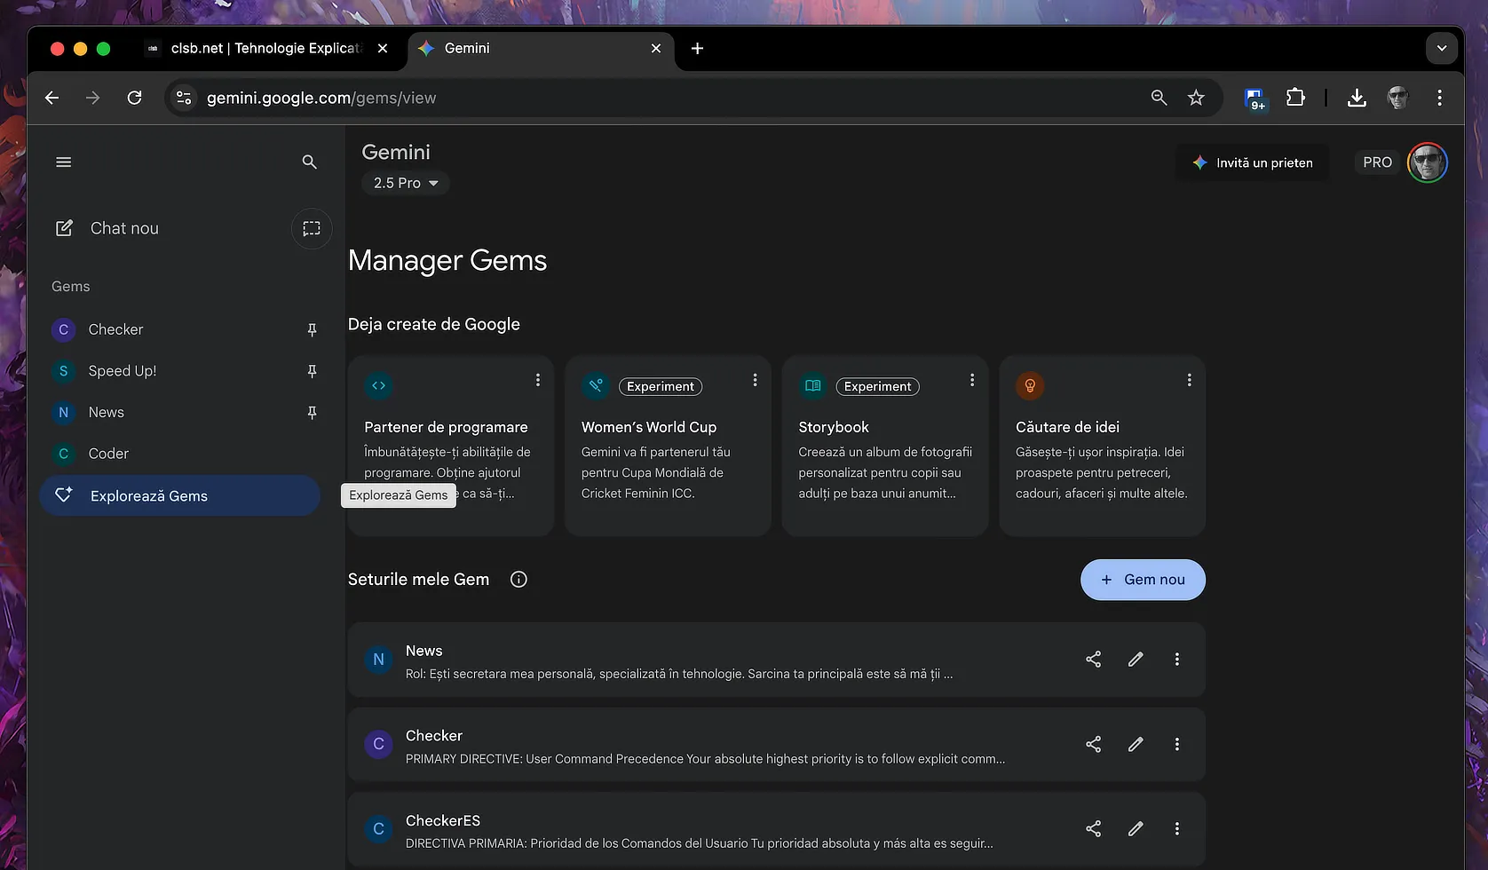Click the info icon beside Seturile mele Gem
Viewport: 1488px width, 870px height.
(518, 580)
